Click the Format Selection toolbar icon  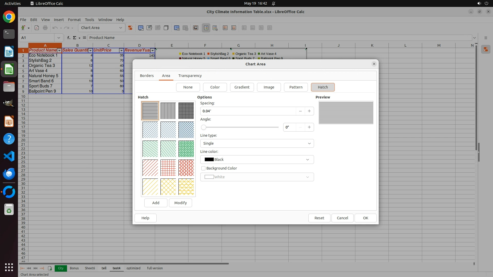click(x=130, y=28)
